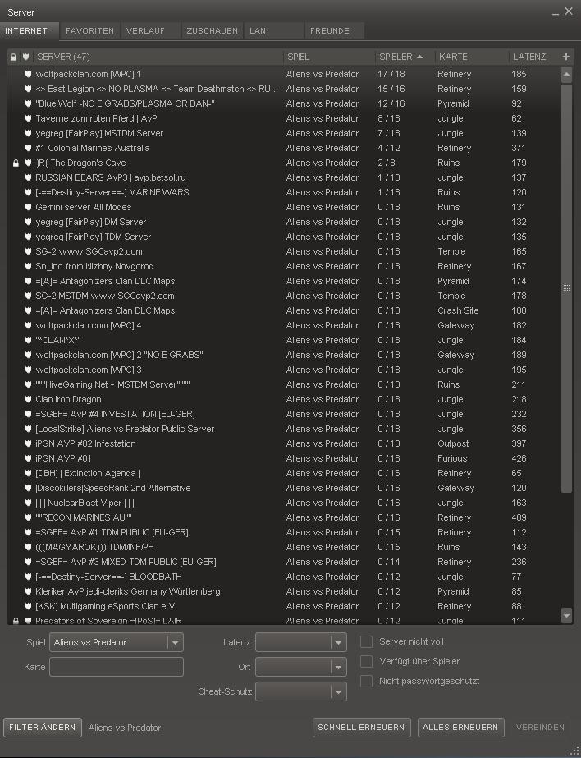581x758 pixels.
Task: Click the SCHNELL ERNEUERN button
Action: pos(361,728)
